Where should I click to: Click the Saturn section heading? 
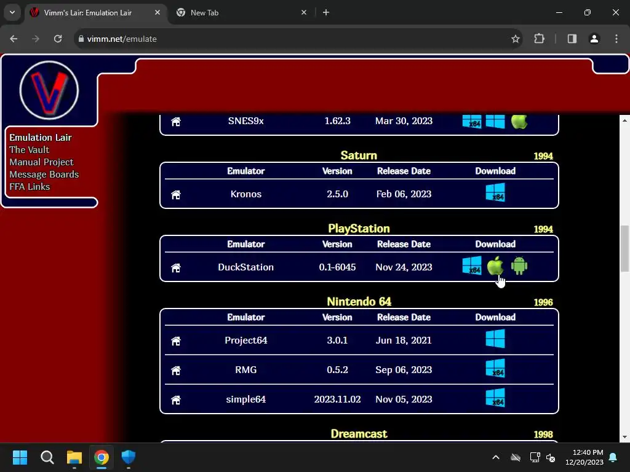tap(359, 155)
